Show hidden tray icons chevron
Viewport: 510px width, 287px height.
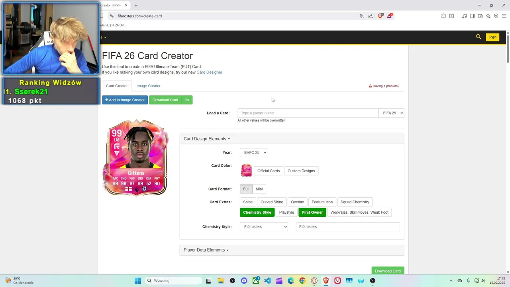tap(451, 281)
